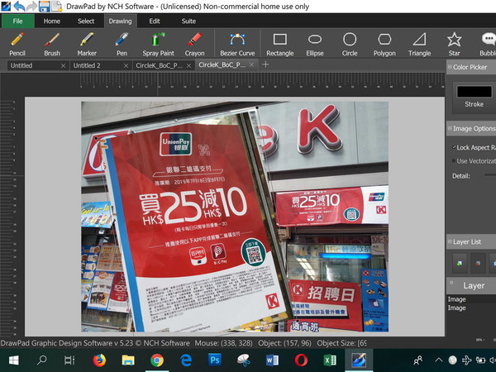
Task: Click the Save floppy disk icon
Action: (44, 6)
